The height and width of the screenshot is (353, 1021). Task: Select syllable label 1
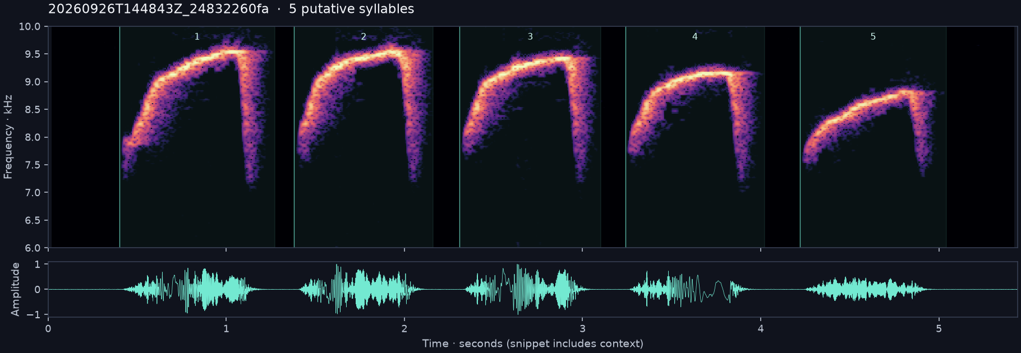(x=197, y=36)
